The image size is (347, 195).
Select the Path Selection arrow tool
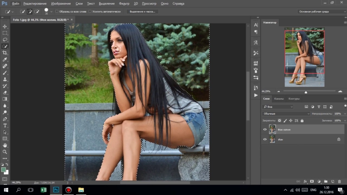[5, 132]
